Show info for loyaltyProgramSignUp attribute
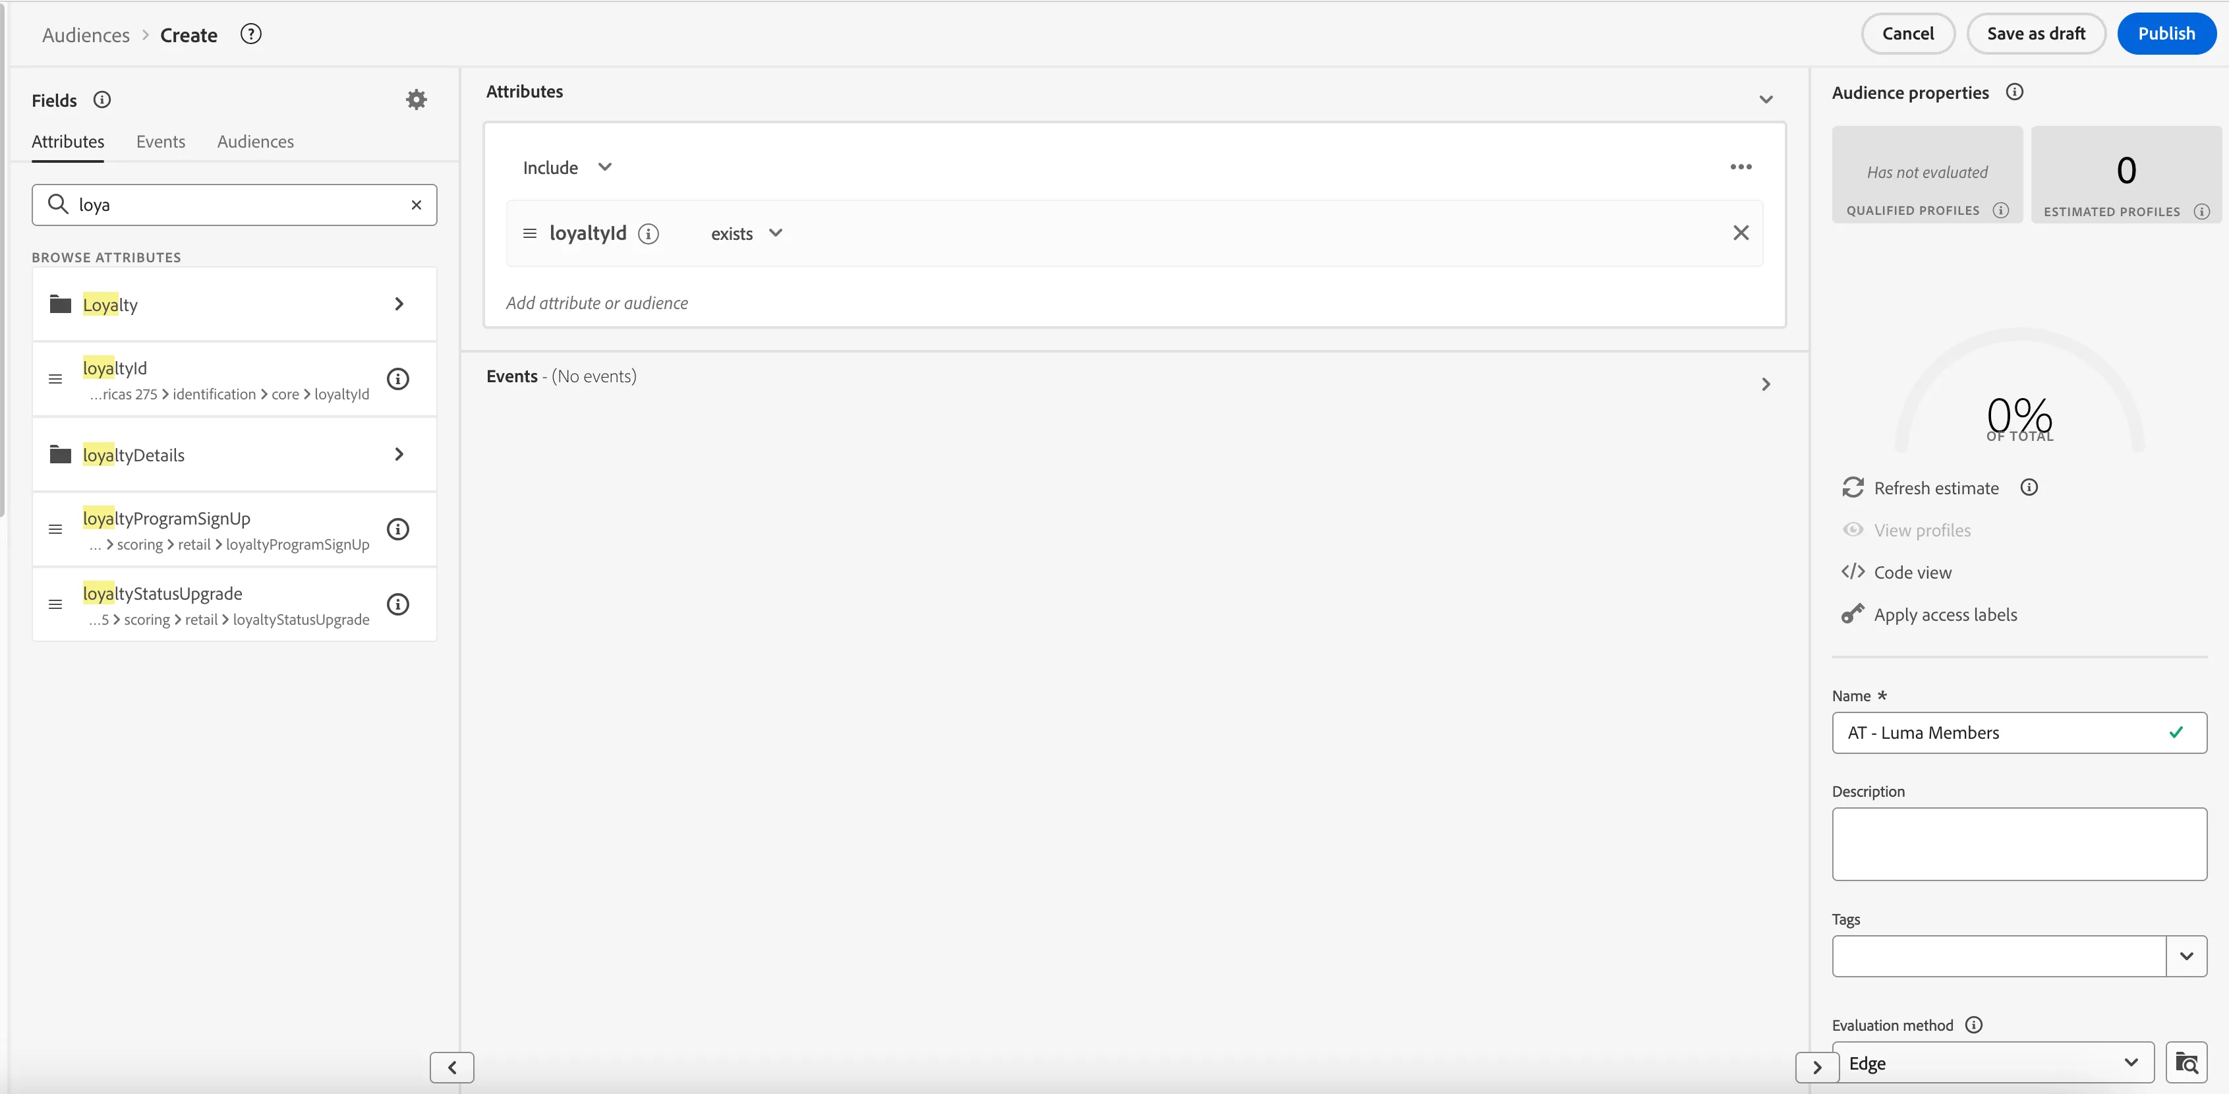Viewport: 2229px width, 1094px height. [x=398, y=530]
